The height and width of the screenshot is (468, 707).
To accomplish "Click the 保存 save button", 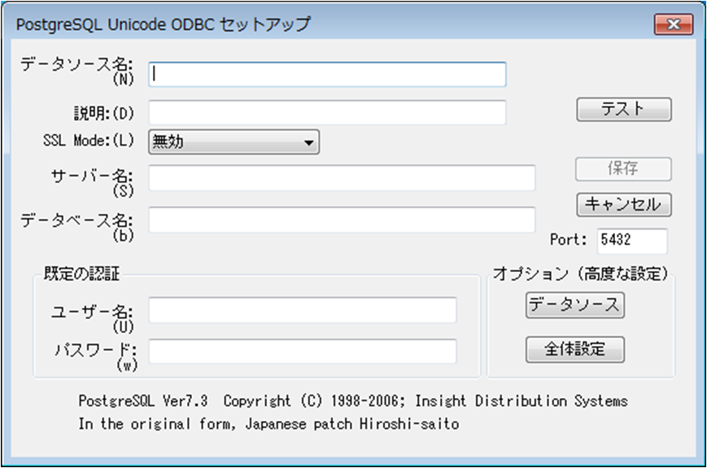I will [x=623, y=169].
